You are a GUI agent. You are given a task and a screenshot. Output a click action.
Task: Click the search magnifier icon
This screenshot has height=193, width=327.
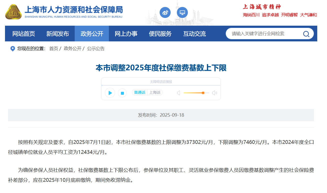pyautogui.click(x=306, y=34)
